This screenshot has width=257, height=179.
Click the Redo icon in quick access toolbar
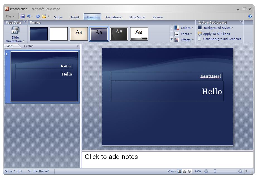click(x=38, y=17)
